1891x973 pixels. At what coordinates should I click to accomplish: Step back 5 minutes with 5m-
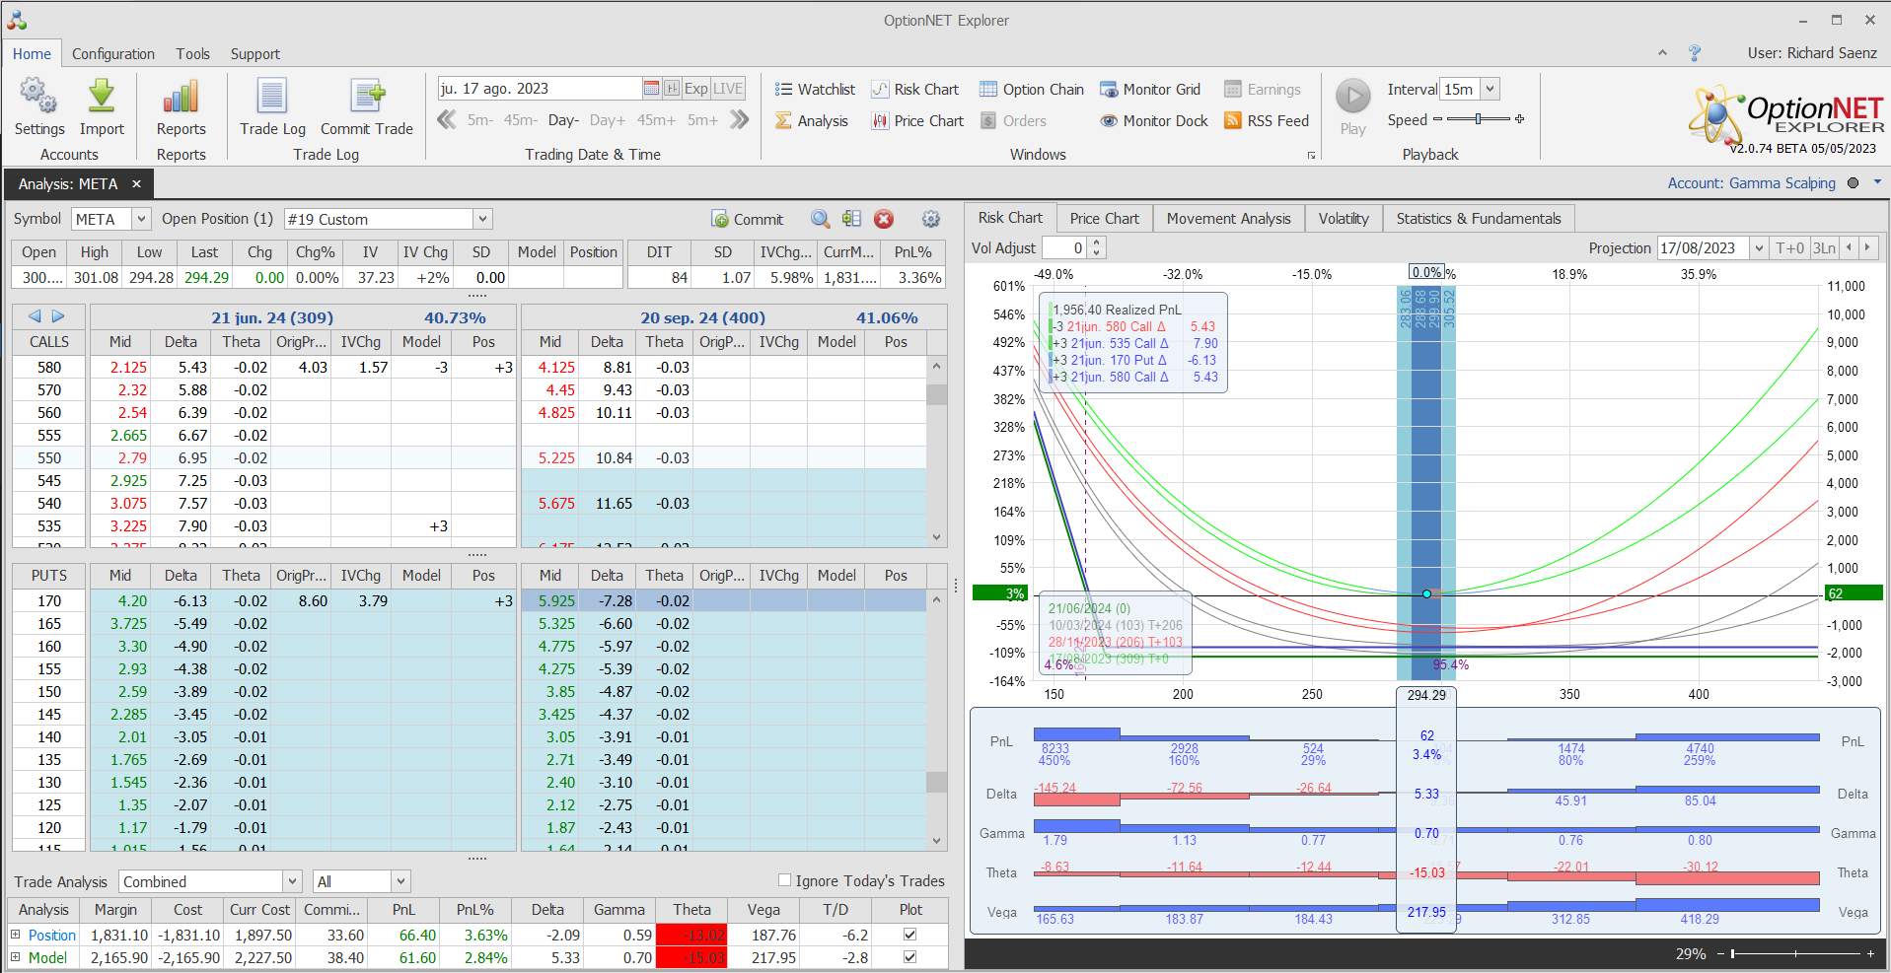[480, 120]
